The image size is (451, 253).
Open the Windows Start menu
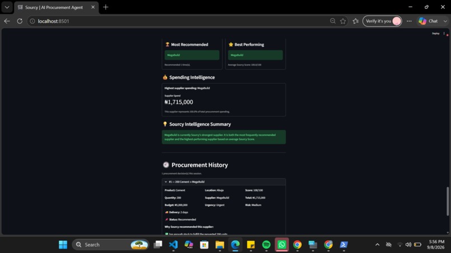63,245
